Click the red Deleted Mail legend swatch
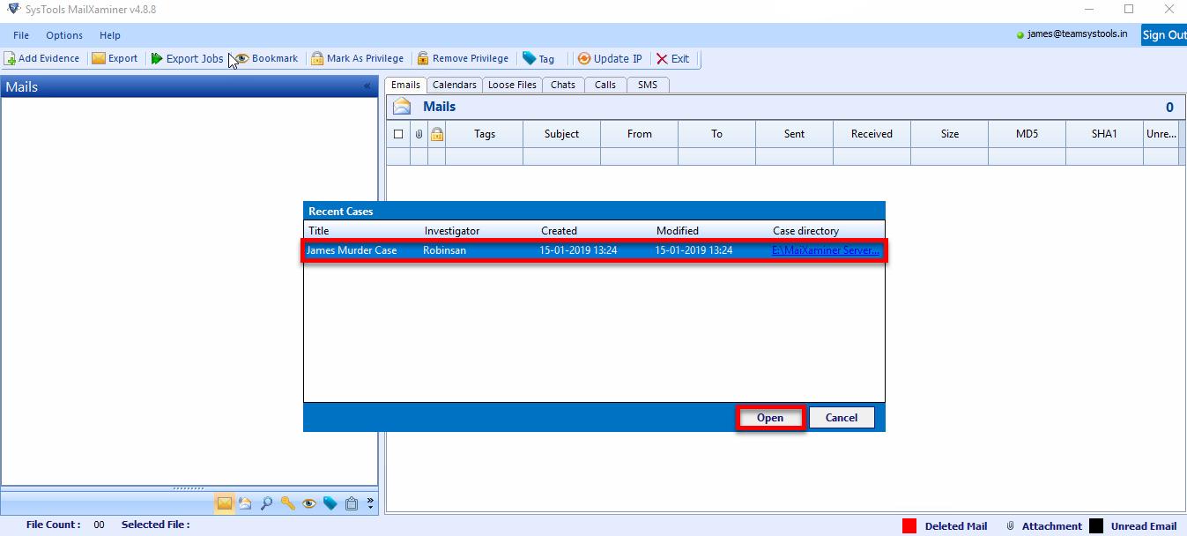1187x536 pixels. 909,525
